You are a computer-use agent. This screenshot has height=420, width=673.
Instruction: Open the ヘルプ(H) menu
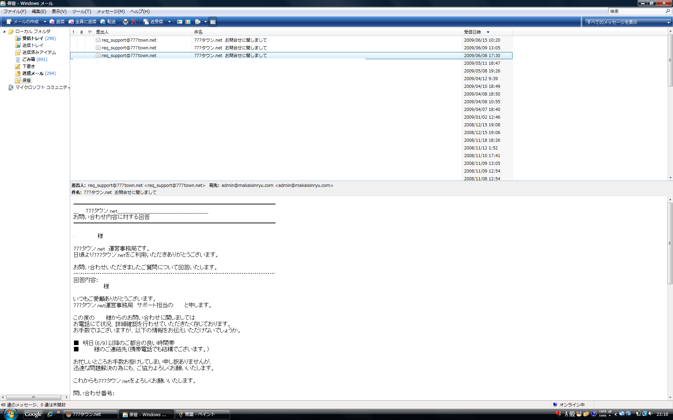pyautogui.click(x=140, y=12)
